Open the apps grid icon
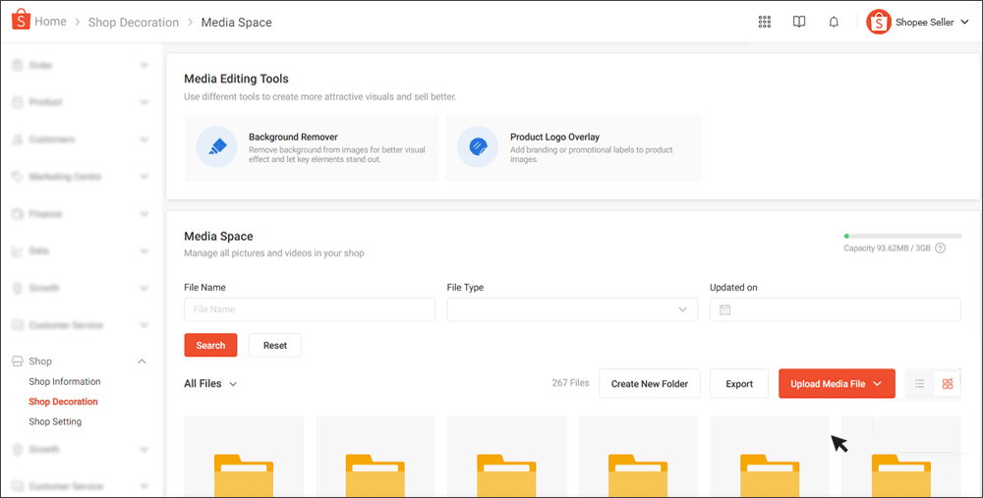 [x=765, y=23]
